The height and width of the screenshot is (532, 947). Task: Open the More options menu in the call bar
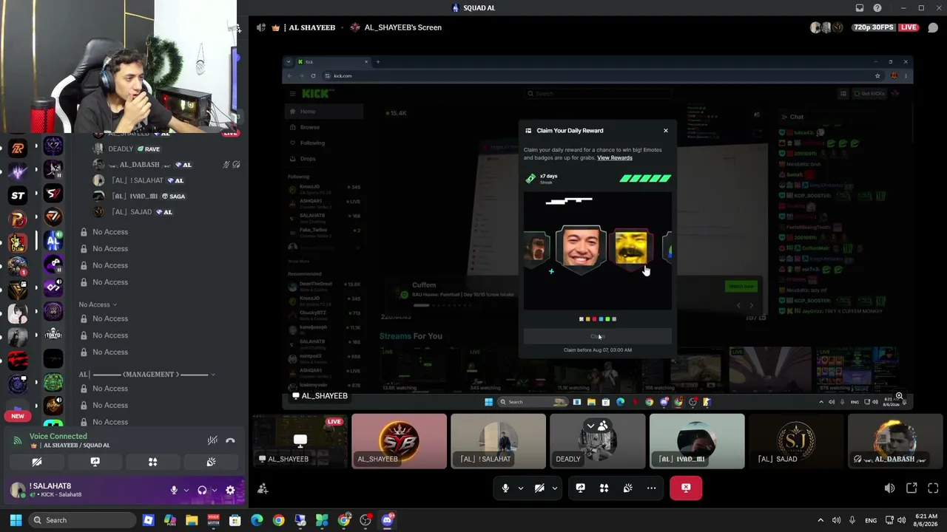tap(651, 488)
